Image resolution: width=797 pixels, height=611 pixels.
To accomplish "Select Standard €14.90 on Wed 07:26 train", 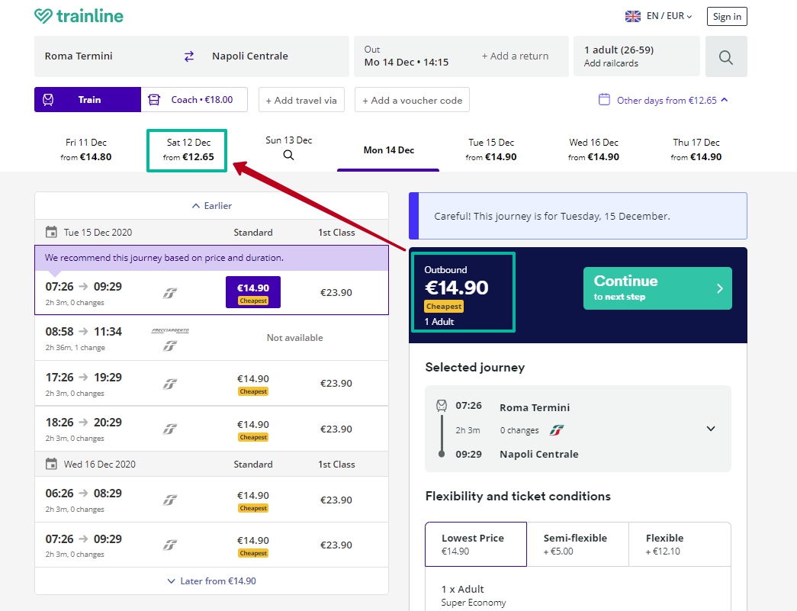I will coord(253,545).
